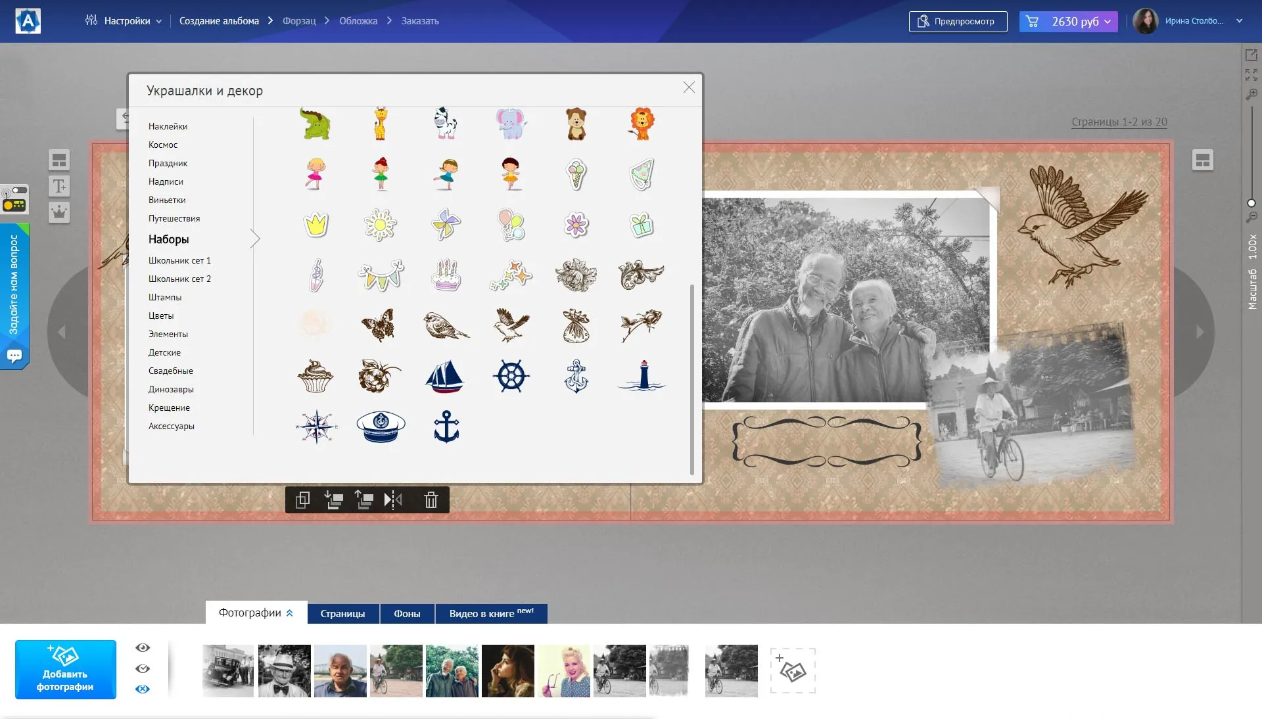This screenshot has height=719, width=1262.
Task: Go to the Заказать step
Action: 420,21
